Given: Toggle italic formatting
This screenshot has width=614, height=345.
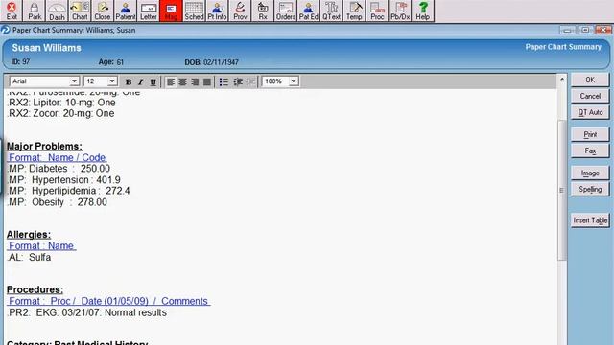Looking at the screenshot, I should point(141,81).
